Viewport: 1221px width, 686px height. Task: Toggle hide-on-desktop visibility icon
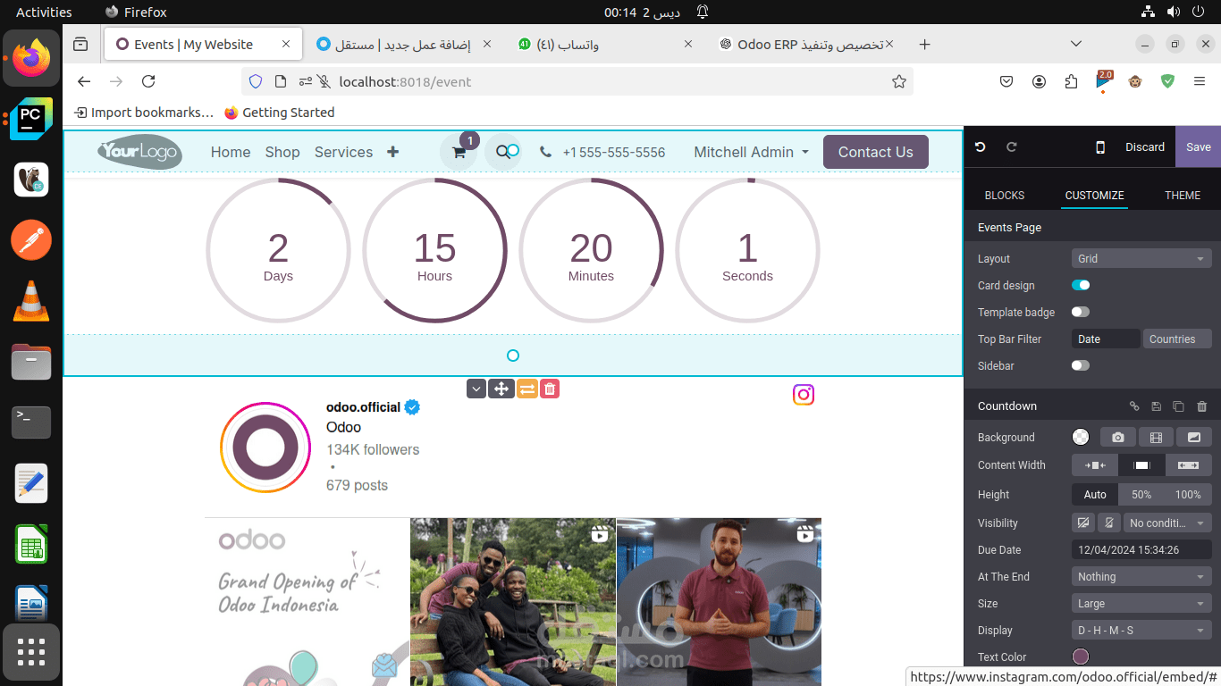pyautogui.click(x=1084, y=523)
